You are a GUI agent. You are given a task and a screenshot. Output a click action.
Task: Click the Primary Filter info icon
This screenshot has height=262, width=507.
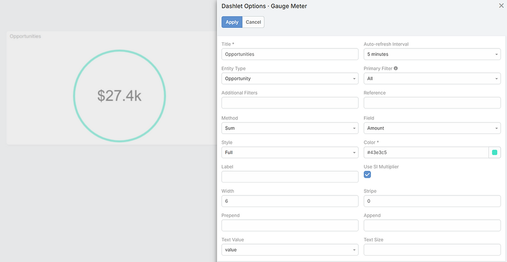(x=396, y=69)
